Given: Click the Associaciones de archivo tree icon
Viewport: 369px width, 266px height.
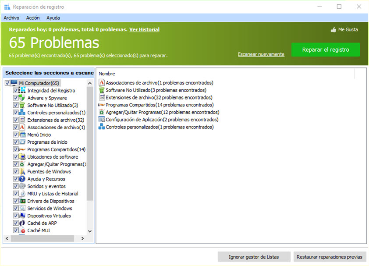Looking at the screenshot, I should [x=22, y=127].
